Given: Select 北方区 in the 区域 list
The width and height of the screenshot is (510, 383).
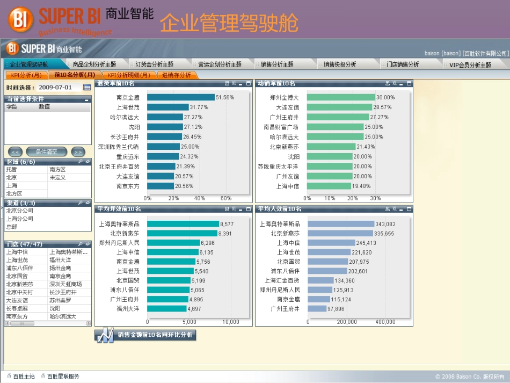Looking at the screenshot, I should click(26, 193).
